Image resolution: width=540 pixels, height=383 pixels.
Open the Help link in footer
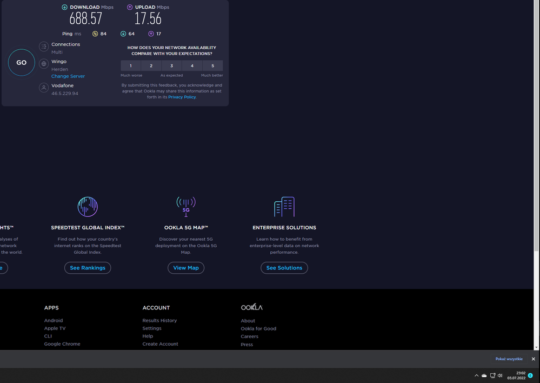click(x=148, y=336)
